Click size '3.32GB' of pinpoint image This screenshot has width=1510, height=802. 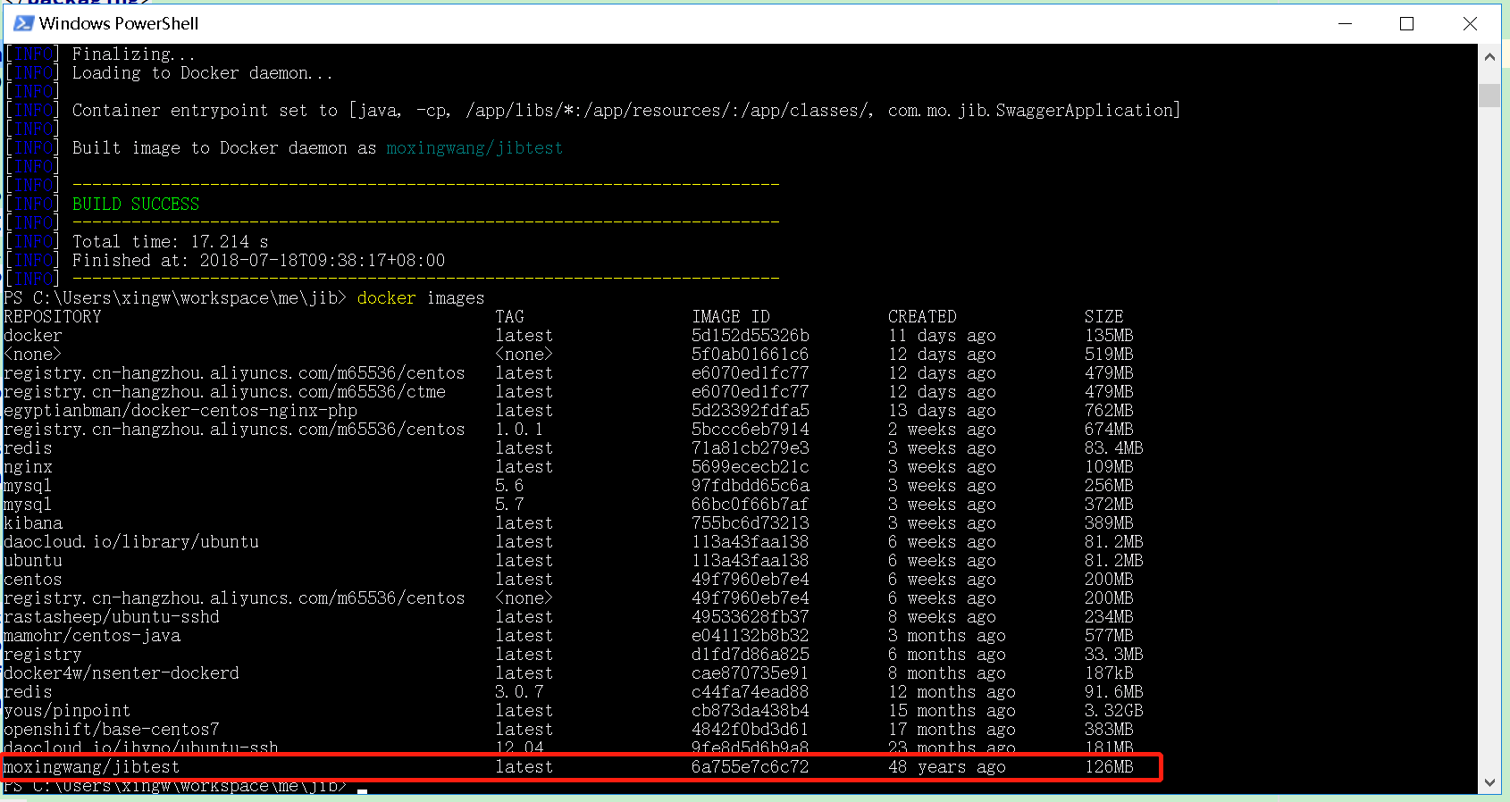point(1114,711)
